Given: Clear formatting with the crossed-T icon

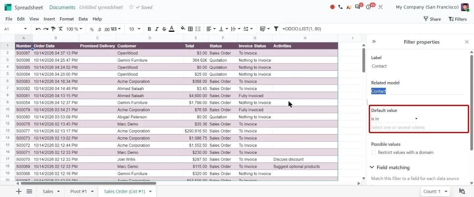Looking at the screenshot, I should point(60,29).
